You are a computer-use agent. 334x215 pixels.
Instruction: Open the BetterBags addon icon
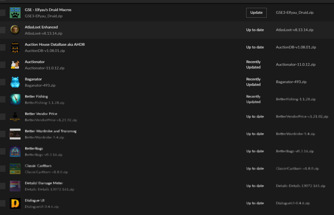(15, 151)
